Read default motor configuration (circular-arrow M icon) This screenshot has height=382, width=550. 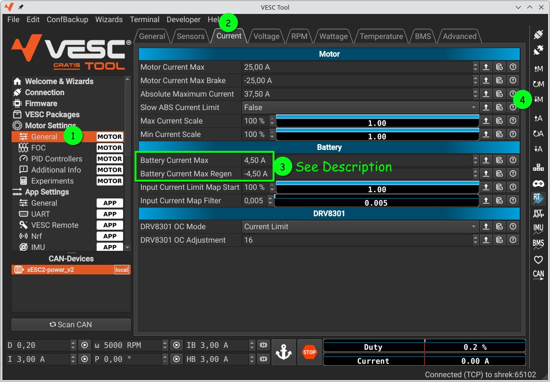coord(538,84)
